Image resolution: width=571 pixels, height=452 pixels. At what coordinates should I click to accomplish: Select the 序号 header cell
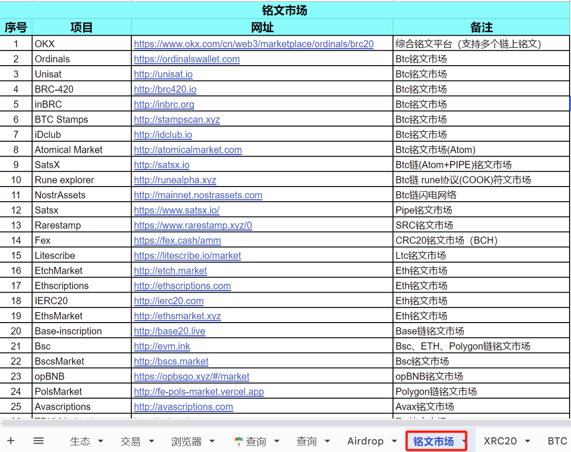[x=16, y=28]
